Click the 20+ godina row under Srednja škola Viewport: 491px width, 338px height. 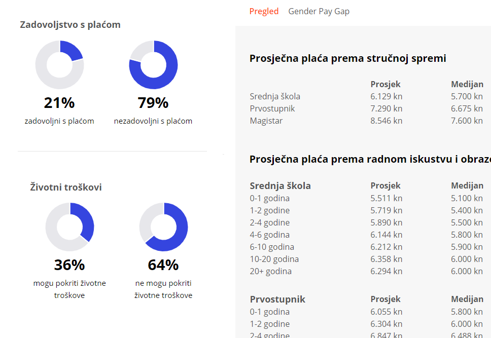[x=270, y=271]
